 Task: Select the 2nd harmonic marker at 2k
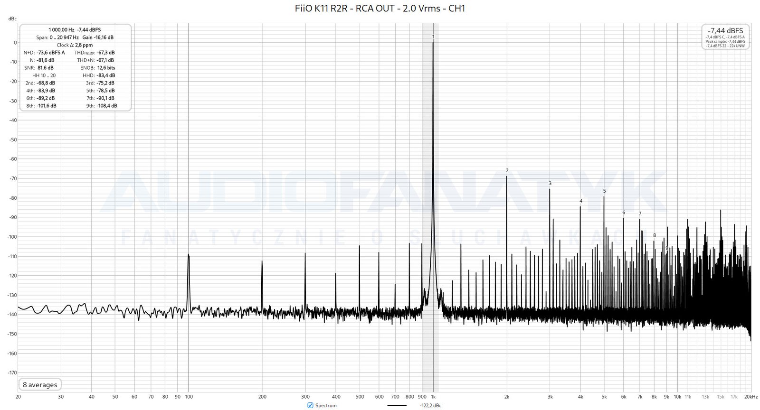507,171
